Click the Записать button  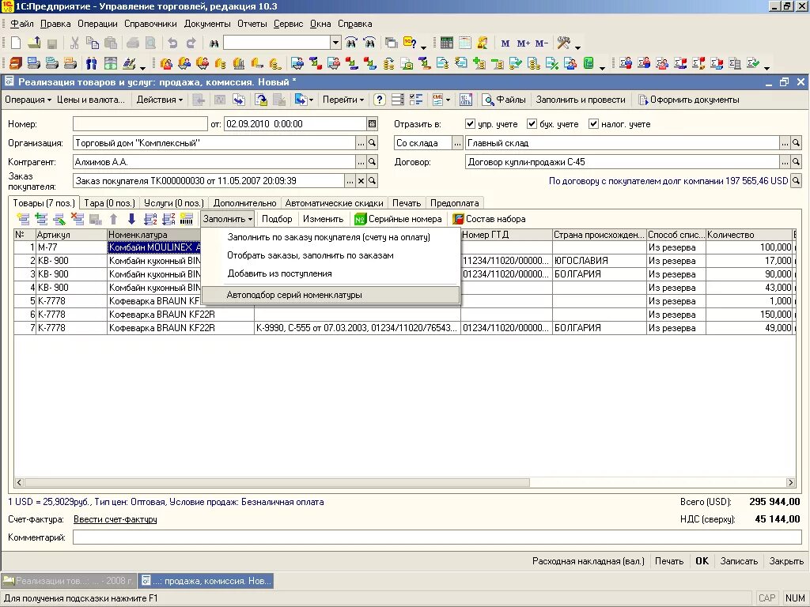(739, 561)
